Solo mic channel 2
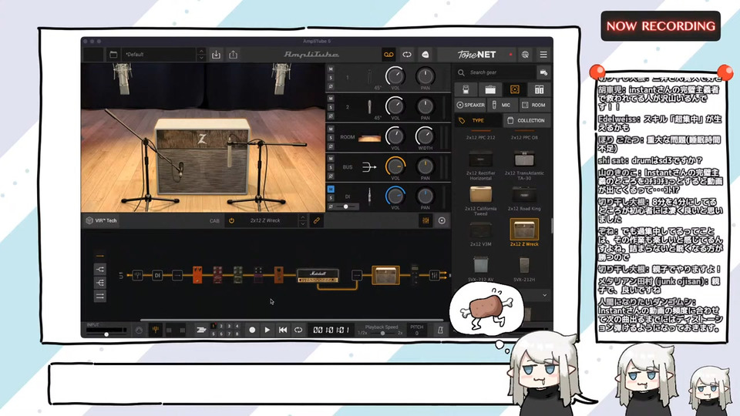The image size is (740, 416). (331, 107)
